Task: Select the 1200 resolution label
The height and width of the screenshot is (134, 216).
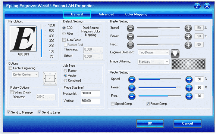Action: pyautogui.click(x=52, y=26)
